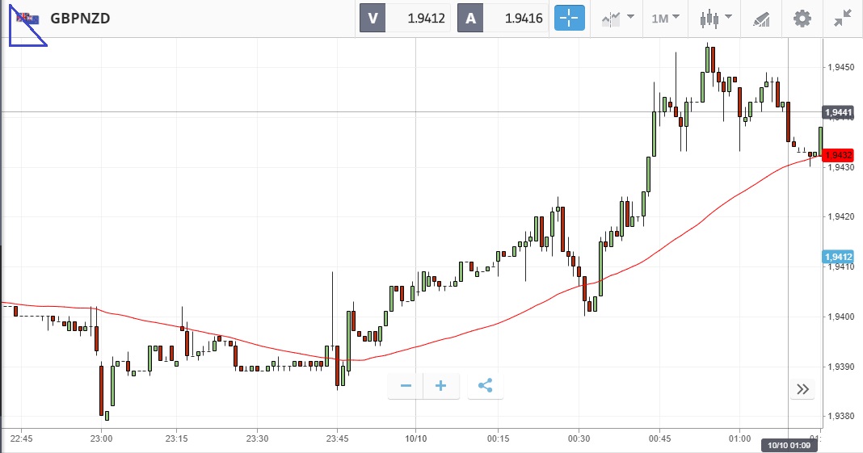Zoom out the chart with minus button
863x453 pixels.
tap(406, 386)
